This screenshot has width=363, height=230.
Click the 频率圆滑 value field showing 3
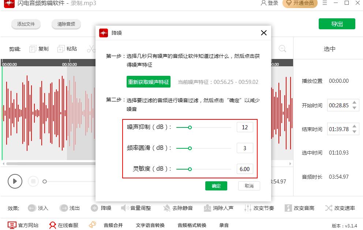point(245,148)
